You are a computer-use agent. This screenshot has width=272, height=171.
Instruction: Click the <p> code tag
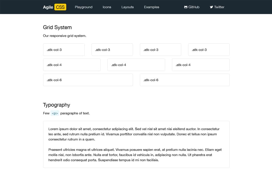click(55, 113)
